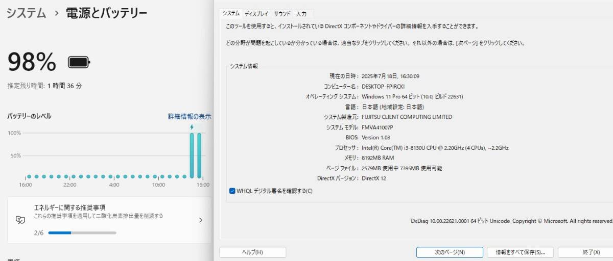Click the 2025年7月18日 date value

pos(390,76)
